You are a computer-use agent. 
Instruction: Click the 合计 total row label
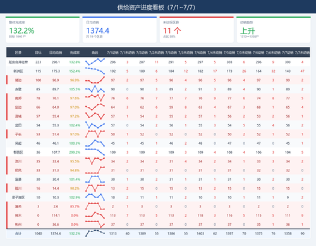[18, 233]
